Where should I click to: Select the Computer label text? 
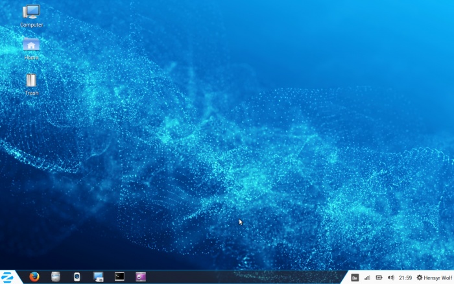click(32, 25)
